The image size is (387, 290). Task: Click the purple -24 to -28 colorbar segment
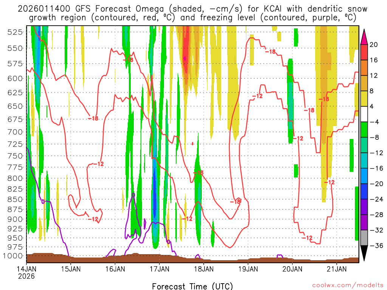(364, 207)
